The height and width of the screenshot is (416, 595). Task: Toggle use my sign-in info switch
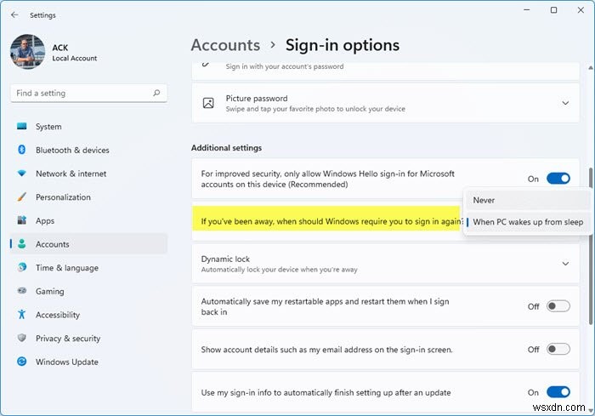(558, 392)
